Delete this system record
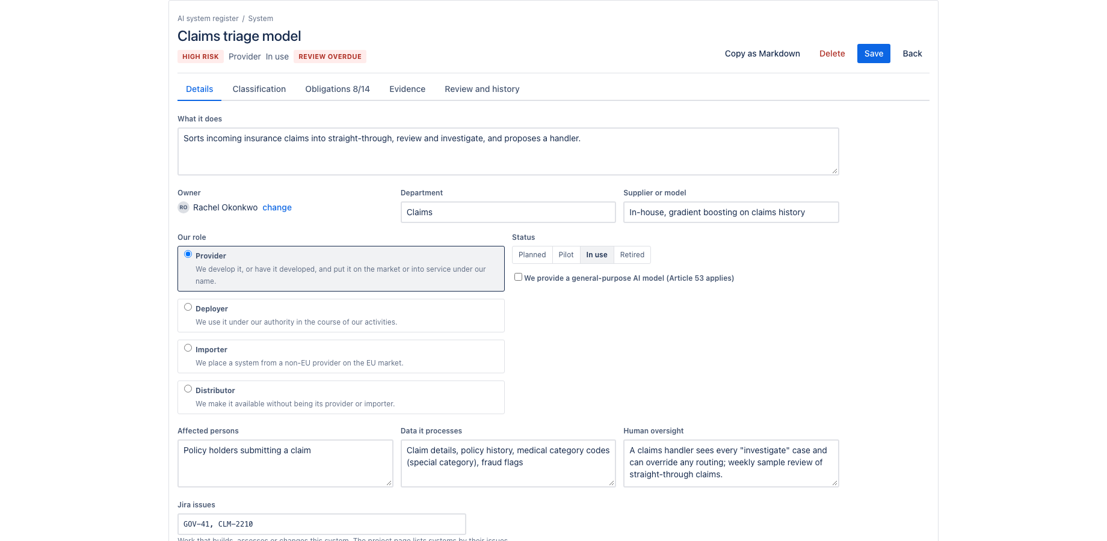Screen dimensions: 1107x541 point(832,53)
